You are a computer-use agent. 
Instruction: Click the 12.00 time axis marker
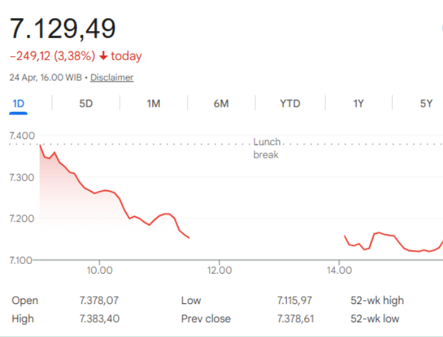pyautogui.click(x=220, y=270)
